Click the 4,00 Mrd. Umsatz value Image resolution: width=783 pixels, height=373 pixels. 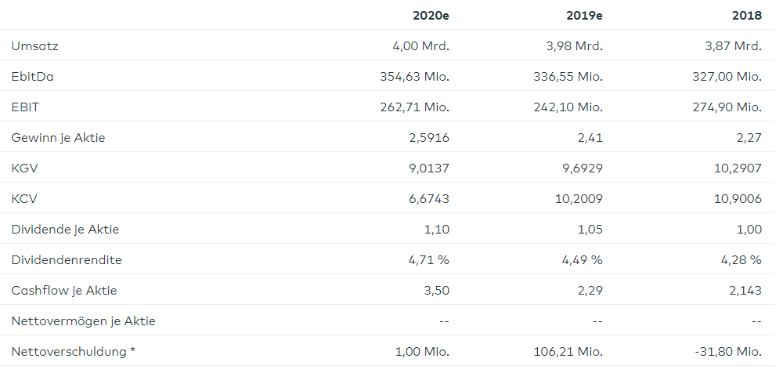420,46
